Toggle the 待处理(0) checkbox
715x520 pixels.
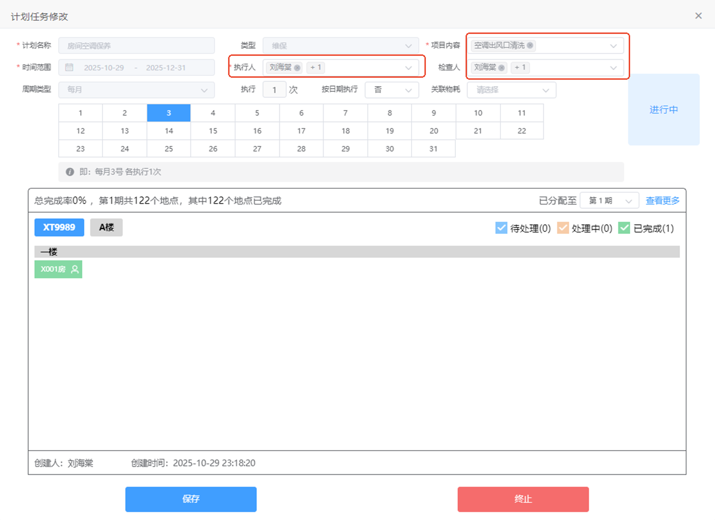point(501,228)
